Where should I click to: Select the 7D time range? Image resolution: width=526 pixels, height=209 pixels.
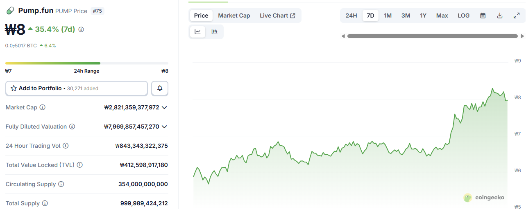point(370,16)
